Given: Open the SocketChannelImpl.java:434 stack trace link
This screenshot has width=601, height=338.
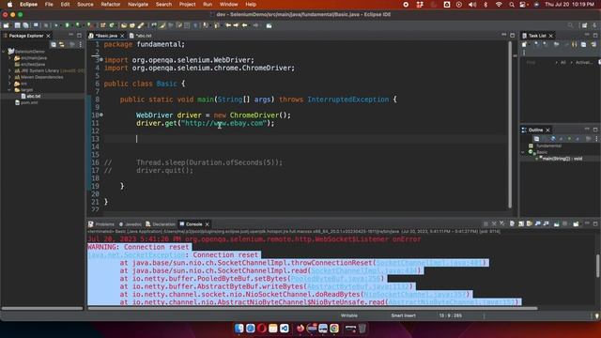Looking at the screenshot, I should 364,270.
